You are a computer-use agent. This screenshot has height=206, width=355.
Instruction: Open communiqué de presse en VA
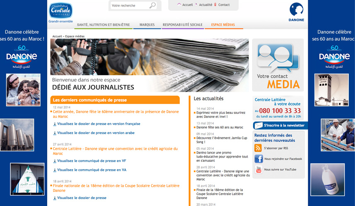(92, 170)
